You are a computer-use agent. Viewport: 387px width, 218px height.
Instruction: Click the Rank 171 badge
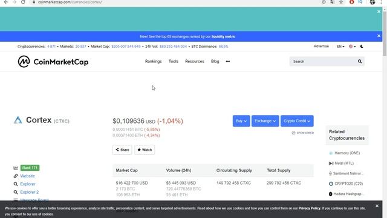point(30,168)
